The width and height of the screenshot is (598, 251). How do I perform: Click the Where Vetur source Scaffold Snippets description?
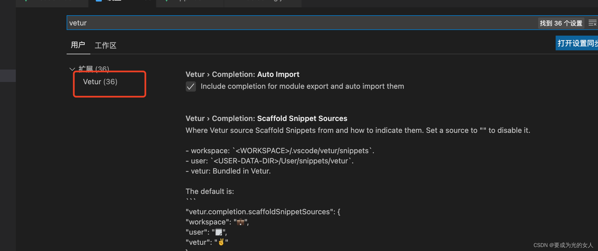click(x=358, y=130)
